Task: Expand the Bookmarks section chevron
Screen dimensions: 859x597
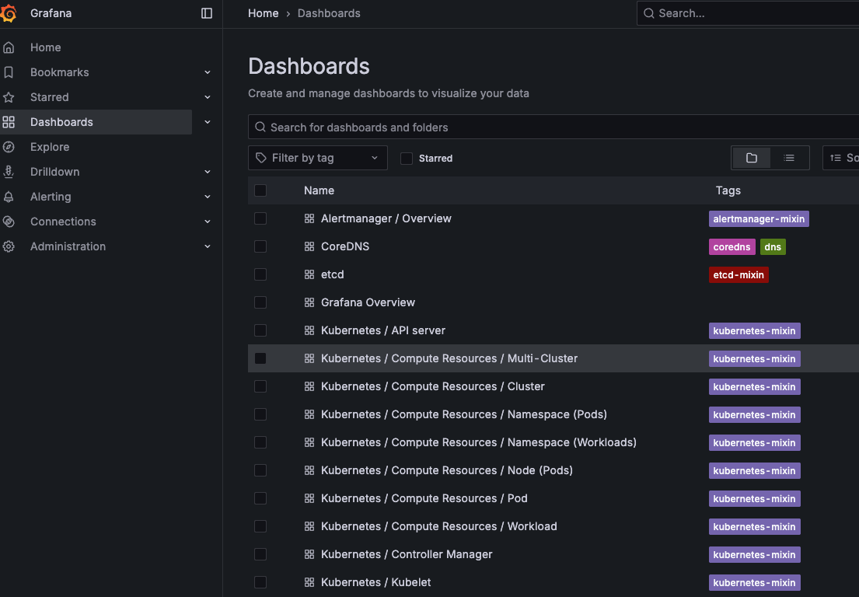Action: pos(208,72)
